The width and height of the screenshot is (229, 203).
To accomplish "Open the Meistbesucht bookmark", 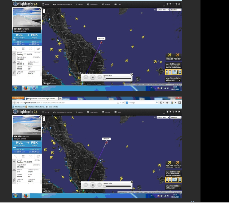I will point(19,107).
